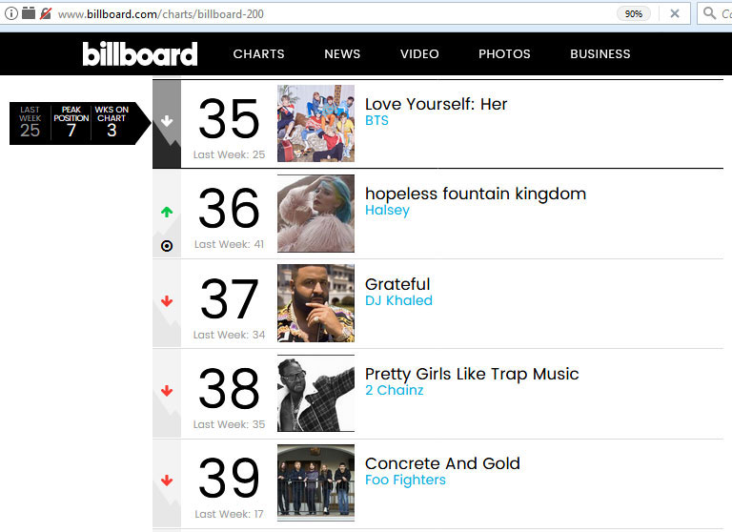Click the search magnifier icon

pos(709,13)
